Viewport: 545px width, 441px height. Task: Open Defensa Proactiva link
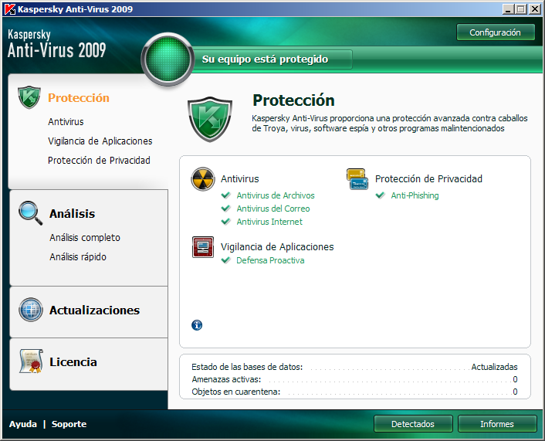tap(270, 260)
